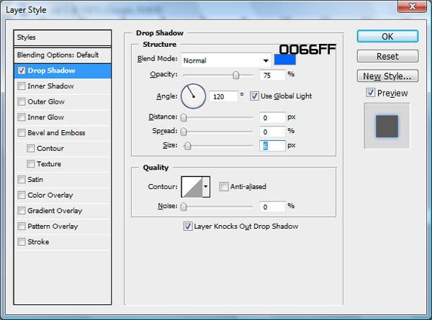The height and width of the screenshot is (320, 432).
Task: Click the Angle dial control
Action: click(193, 95)
